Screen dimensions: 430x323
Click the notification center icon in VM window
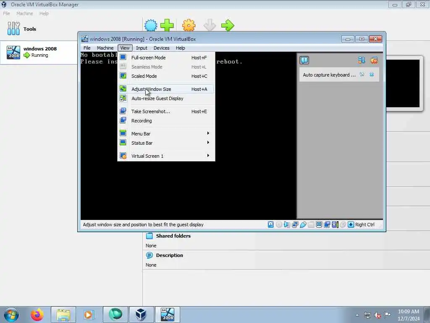pos(304,60)
